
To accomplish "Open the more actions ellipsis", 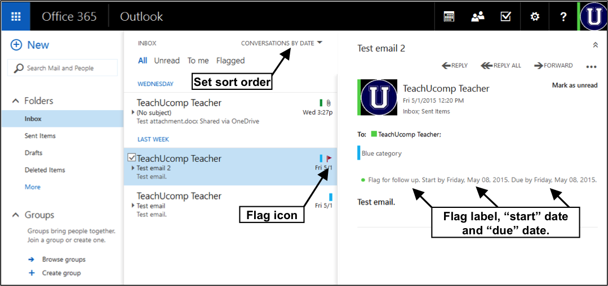I will (591, 67).
